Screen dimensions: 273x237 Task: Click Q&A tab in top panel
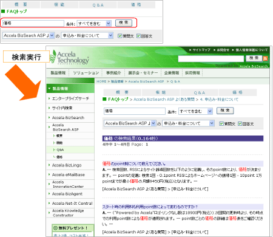(x=98, y=5)
